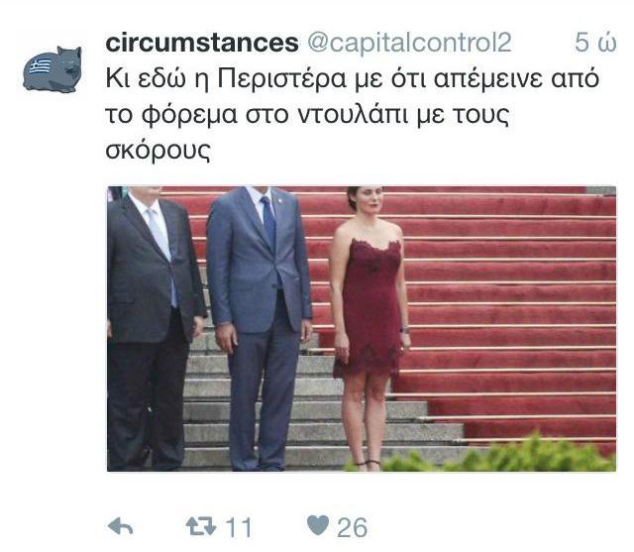The height and width of the screenshot is (552, 634).
Task: Open the grey cat avatar profile picture
Action: coord(53,69)
